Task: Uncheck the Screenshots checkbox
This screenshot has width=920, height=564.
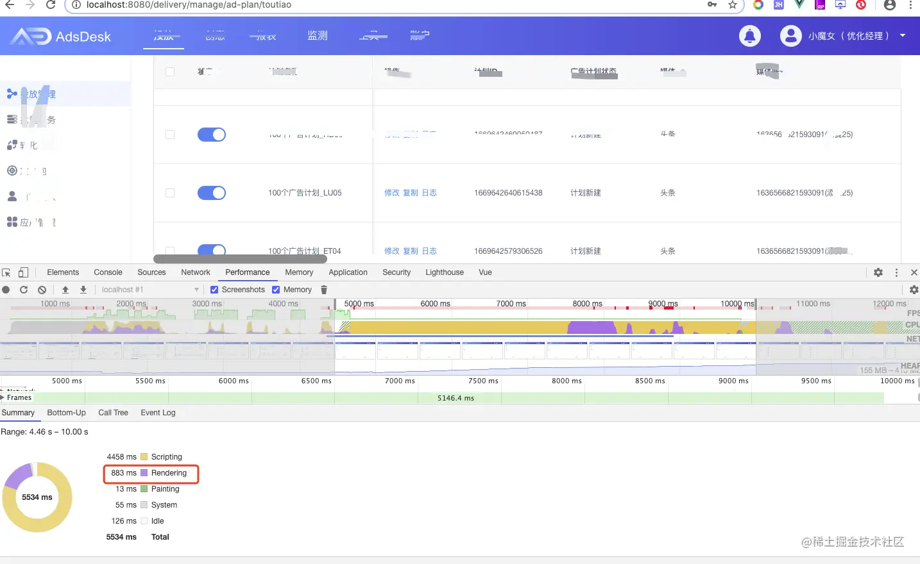Action: coord(214,290)
